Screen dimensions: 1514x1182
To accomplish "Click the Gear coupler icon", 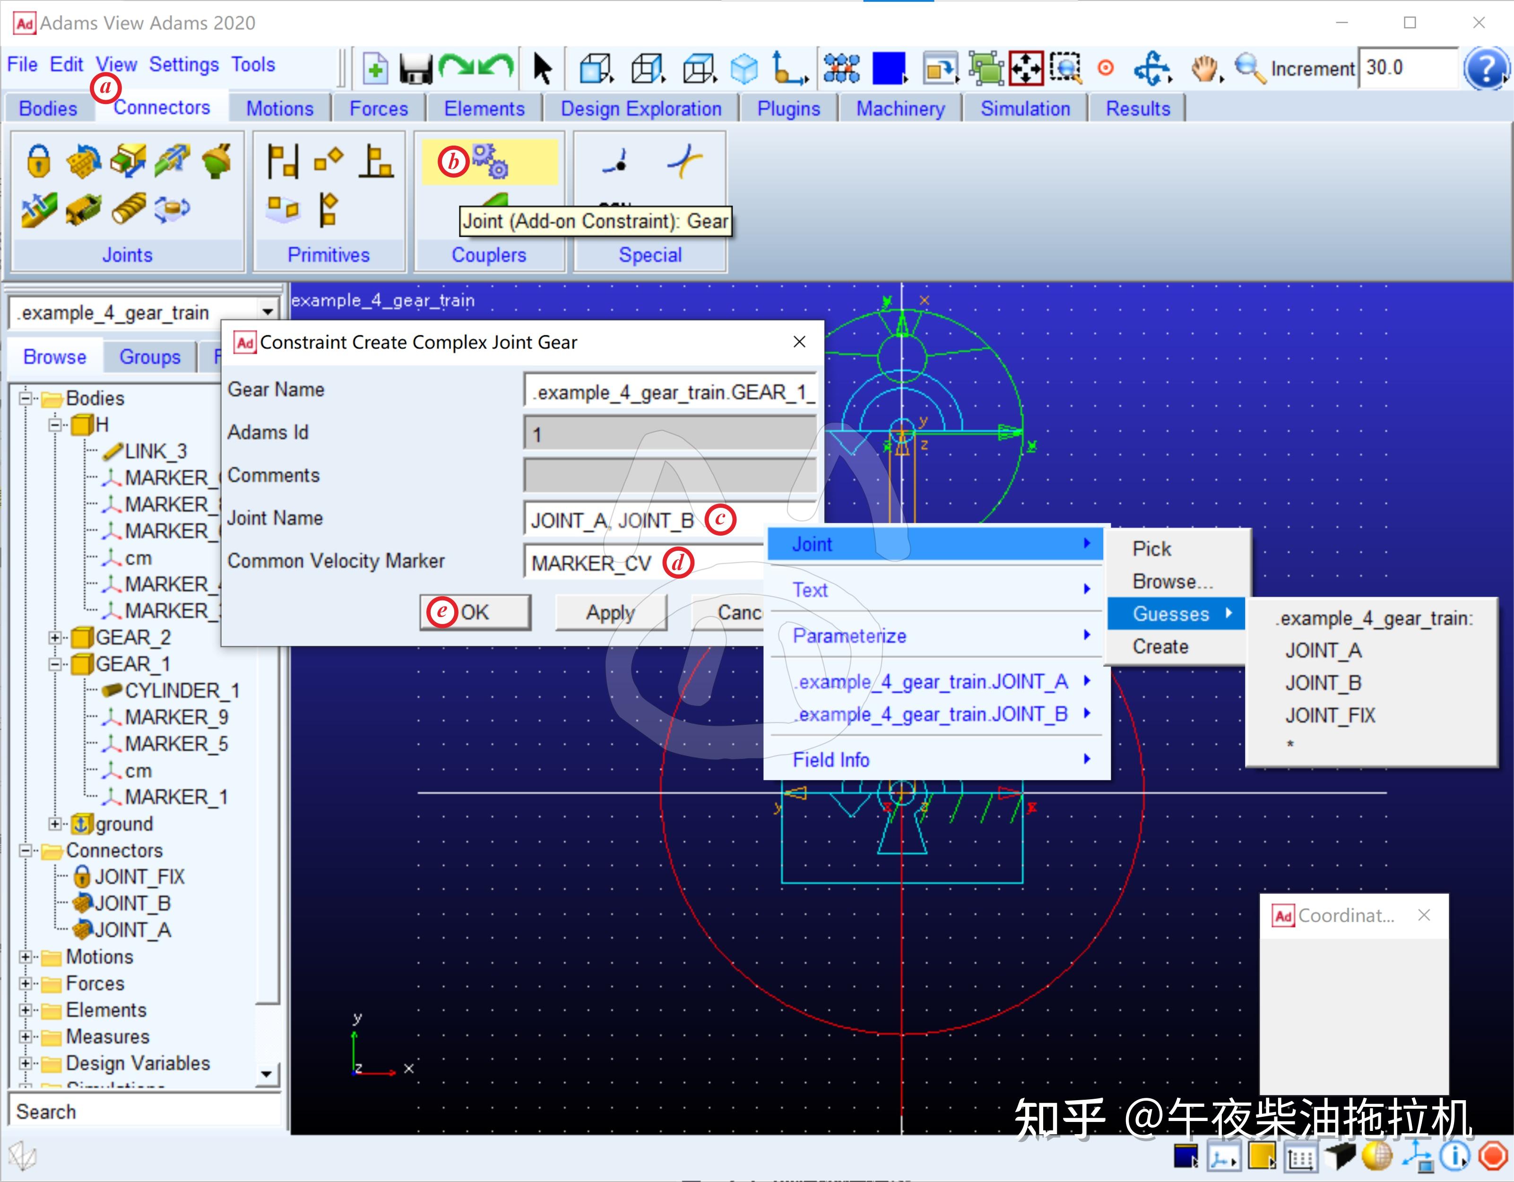I will 491,161.
